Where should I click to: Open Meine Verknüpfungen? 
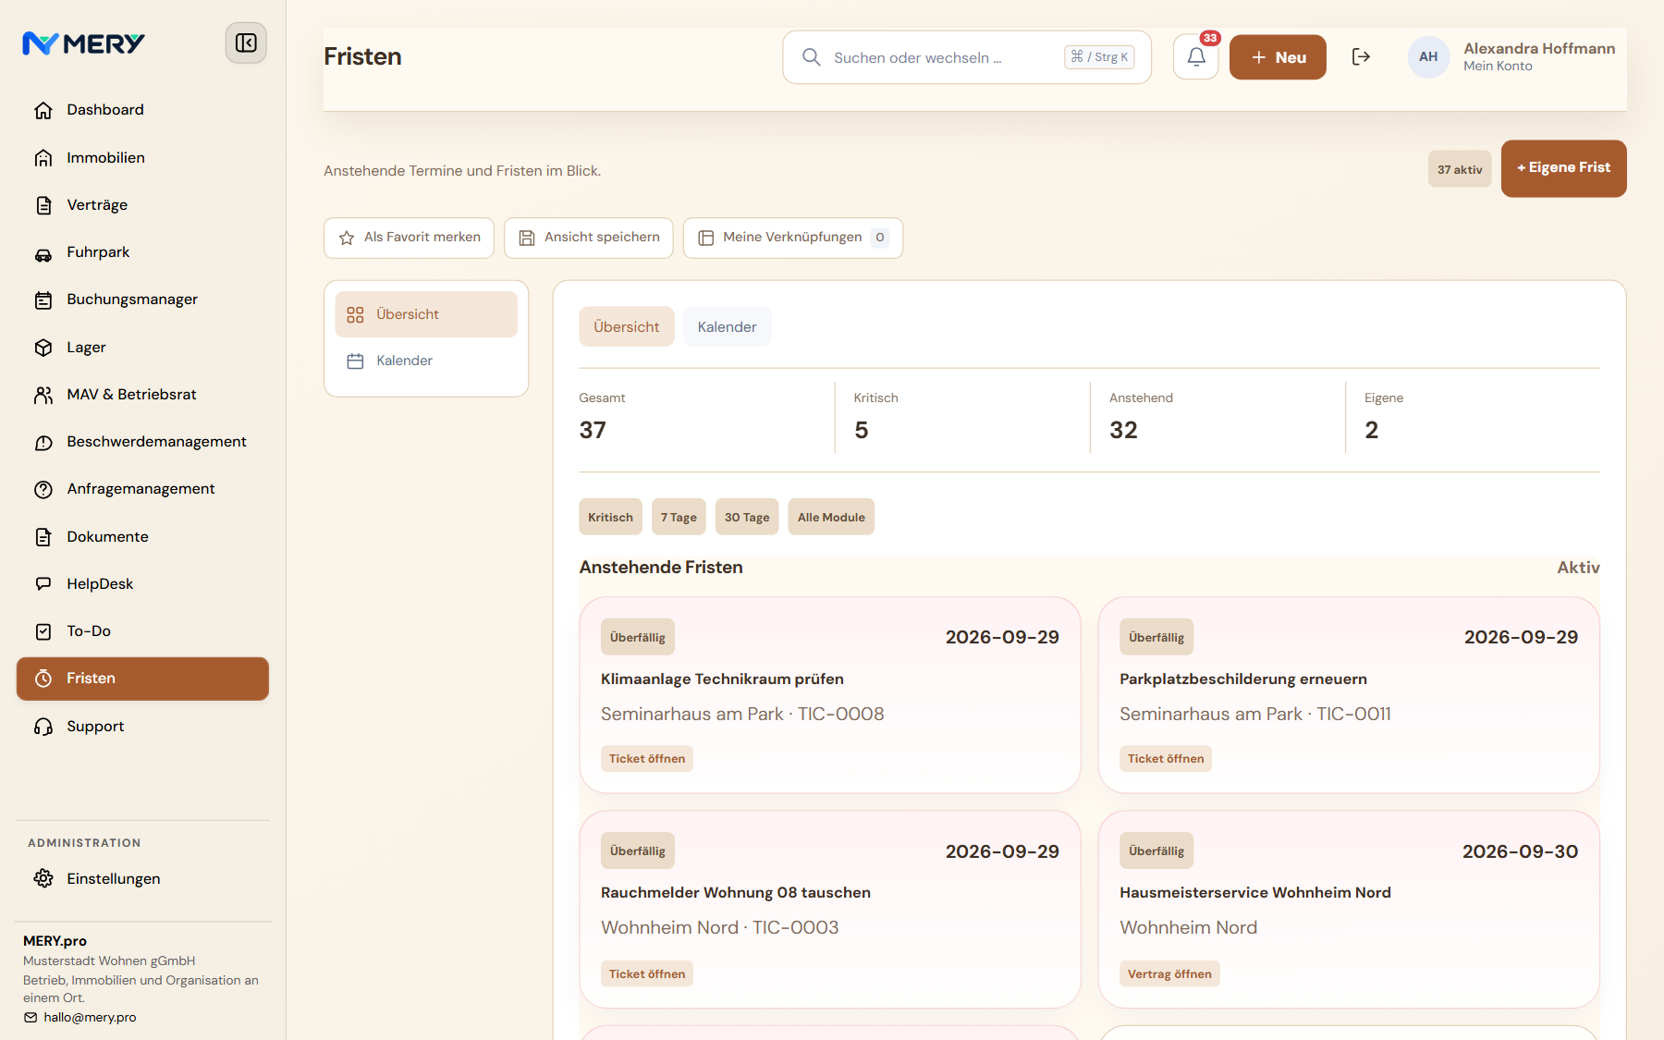point(792,238)
